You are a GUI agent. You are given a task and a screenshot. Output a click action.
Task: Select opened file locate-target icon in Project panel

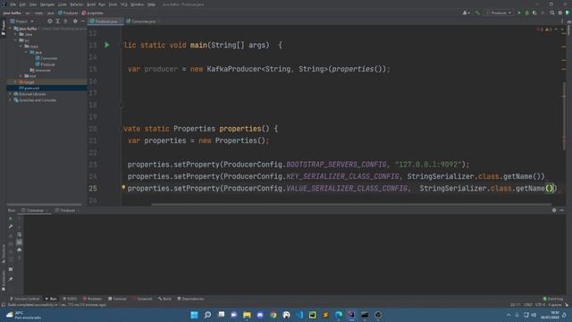(50, 21)
